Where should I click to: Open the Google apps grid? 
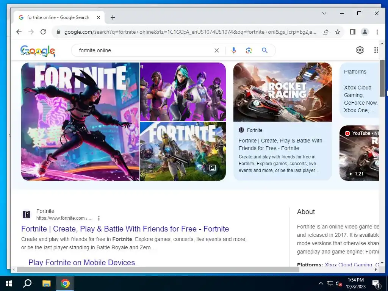376,50
